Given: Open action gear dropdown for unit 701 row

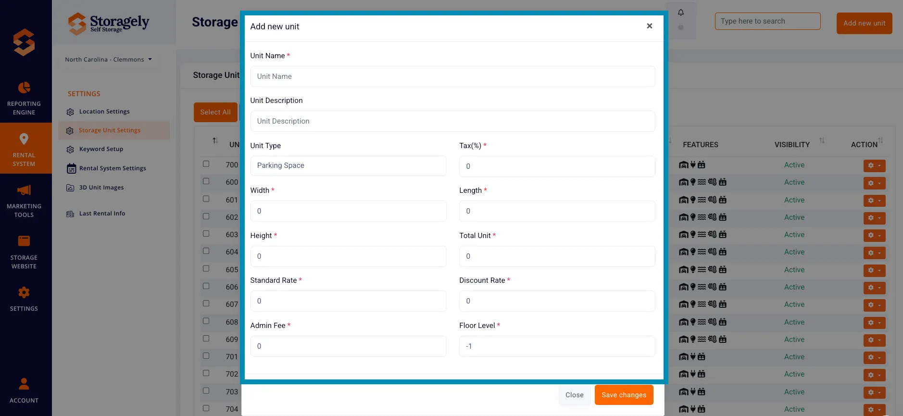Looking at the screenshot, I should (x=874, y=358).
